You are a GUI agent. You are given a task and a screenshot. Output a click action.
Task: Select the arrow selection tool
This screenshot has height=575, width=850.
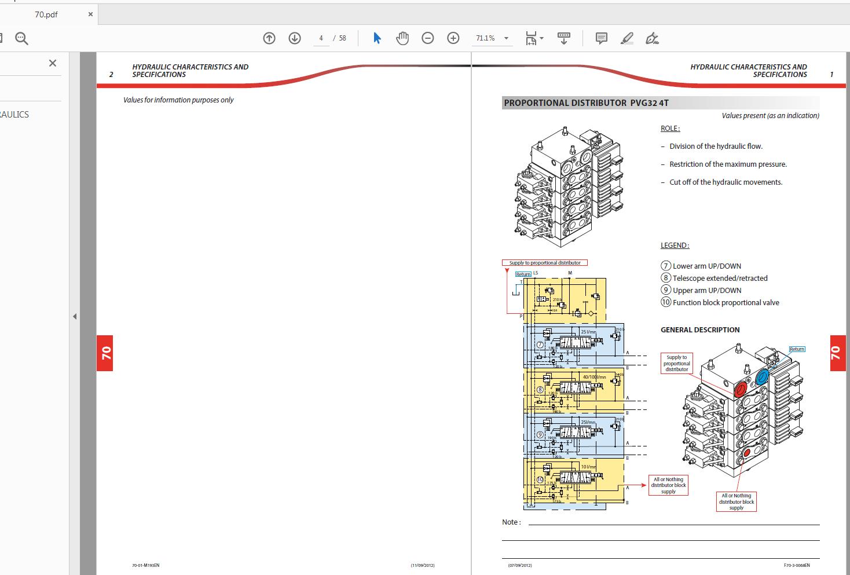point(377,38)
